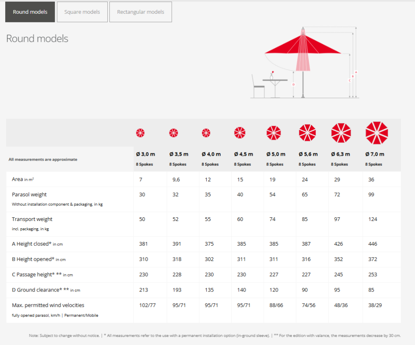Click the Ø 3,5 m parasol icon
The height and width of the screenshot is (345, 415).
173,133
